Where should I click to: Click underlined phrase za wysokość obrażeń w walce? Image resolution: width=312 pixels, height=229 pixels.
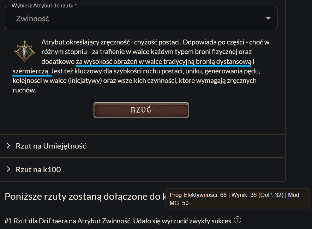[119, 61]
